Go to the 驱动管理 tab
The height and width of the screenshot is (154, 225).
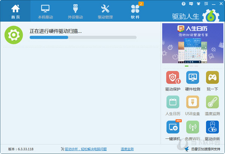click(105, 12)
